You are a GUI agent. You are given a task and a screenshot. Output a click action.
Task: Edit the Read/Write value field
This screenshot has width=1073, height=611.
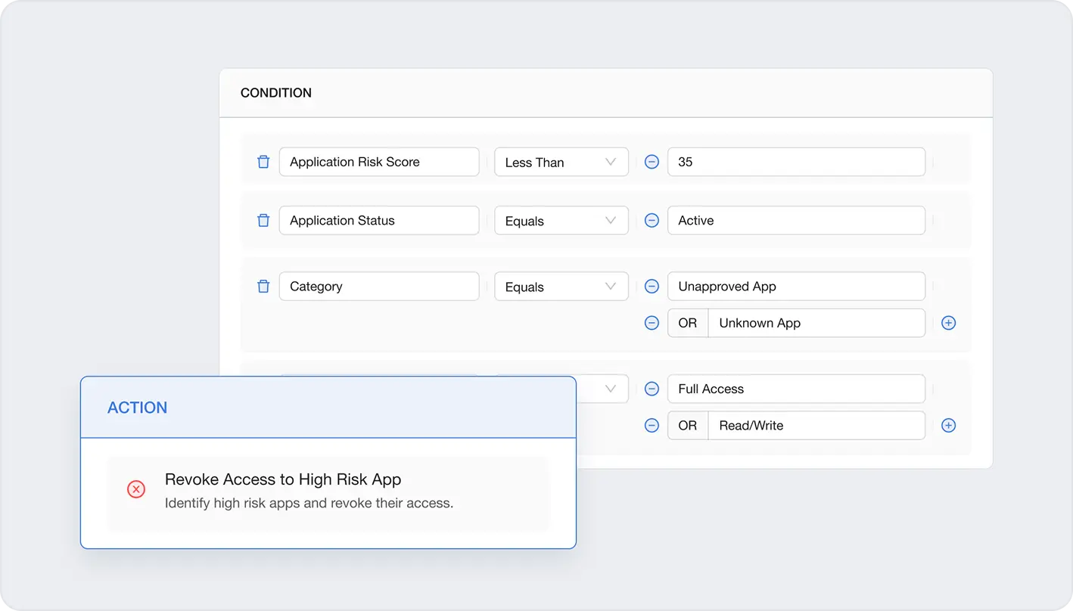click(x=816, y=425)
